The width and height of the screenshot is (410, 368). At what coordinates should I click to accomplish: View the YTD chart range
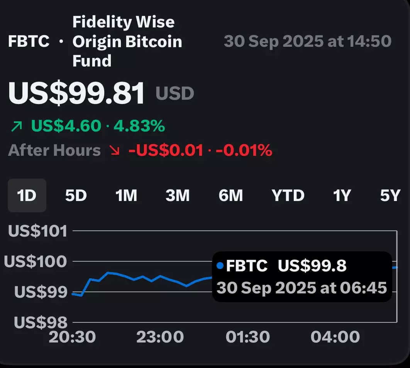coord(288,196)
